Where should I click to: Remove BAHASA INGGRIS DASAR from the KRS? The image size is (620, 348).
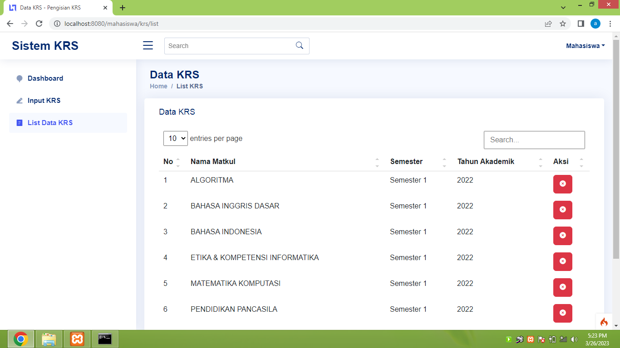pyautogui.click(x=562, y=210)
